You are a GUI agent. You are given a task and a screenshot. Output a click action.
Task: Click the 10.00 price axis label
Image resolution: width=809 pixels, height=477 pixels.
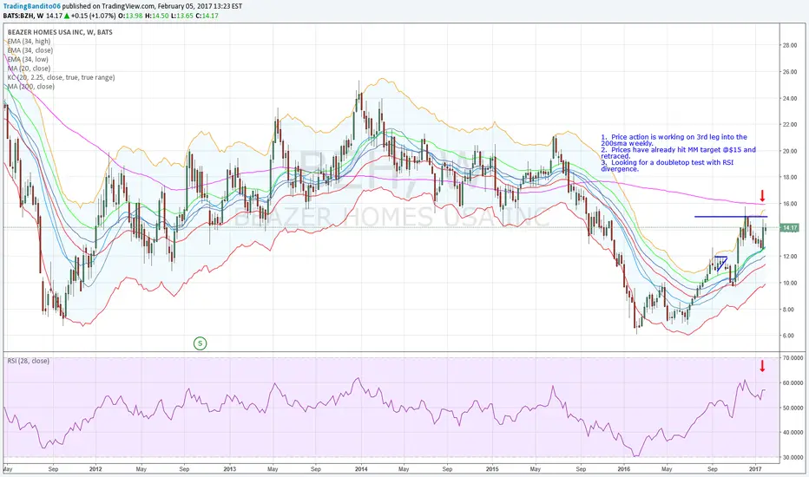790,283
